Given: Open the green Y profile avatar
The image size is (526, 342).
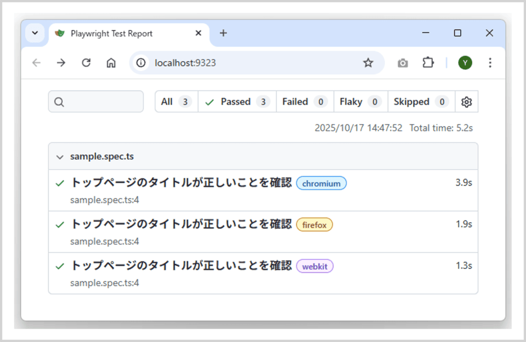Looking at the screenshot, I should tap(465, 63).
